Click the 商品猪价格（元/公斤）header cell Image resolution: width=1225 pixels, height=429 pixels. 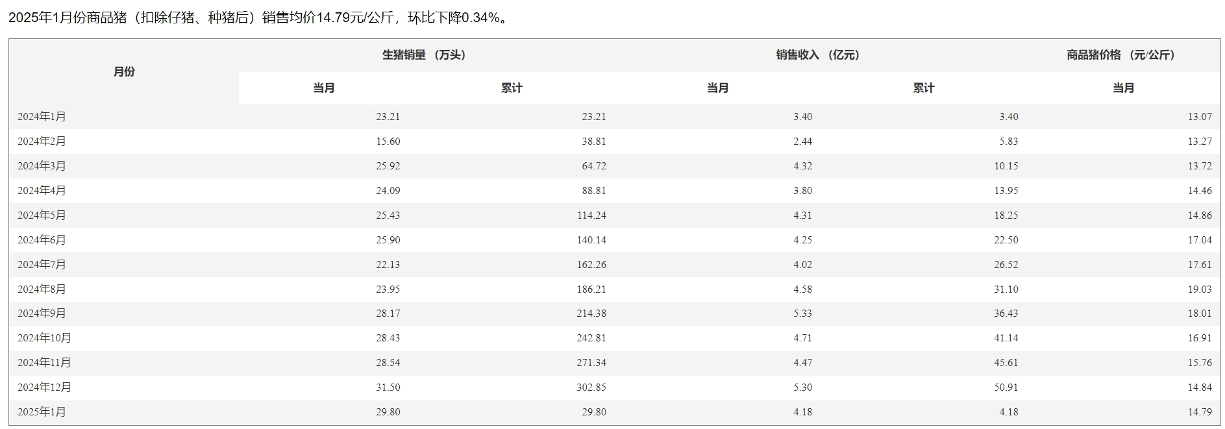[x=1120, y=55]
